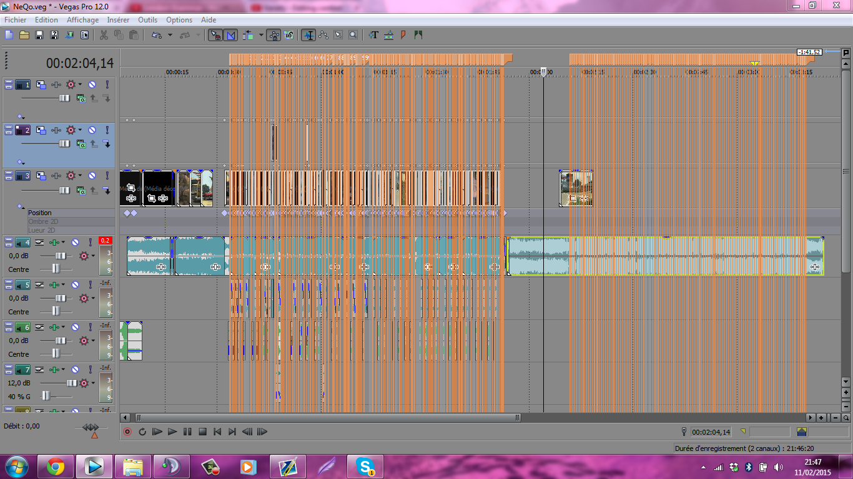Toggle Auto Ripple toolbar button
This screenshot has height=479, width=853.
[x=248, y=35]
